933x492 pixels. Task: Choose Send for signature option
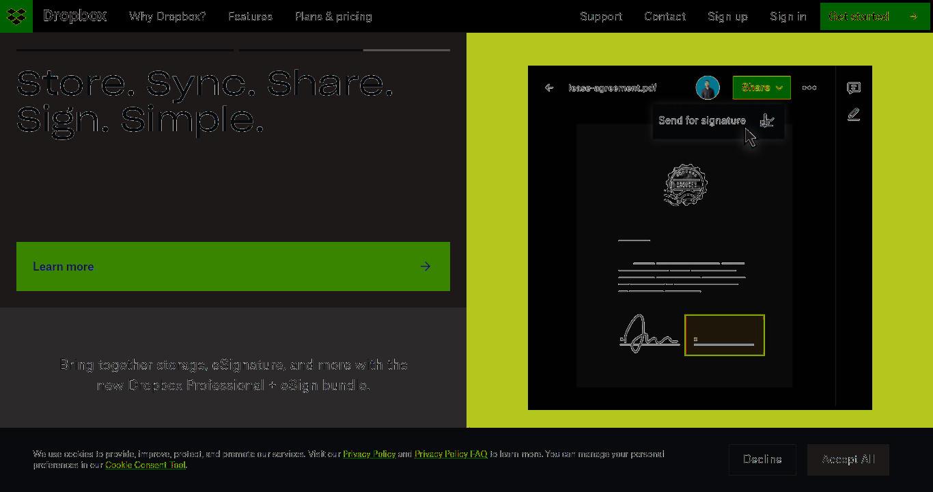[x=718, y=121]
